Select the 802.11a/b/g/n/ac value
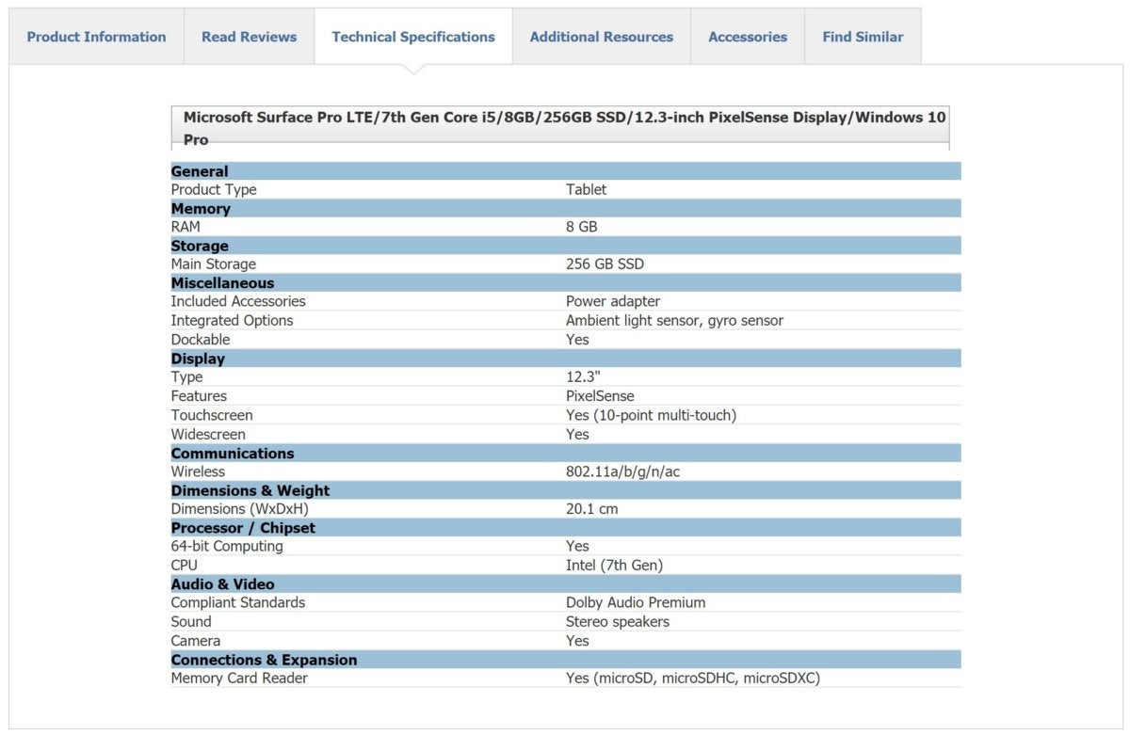The height and width of the screenshot is (735, 1130). [622, 471]
